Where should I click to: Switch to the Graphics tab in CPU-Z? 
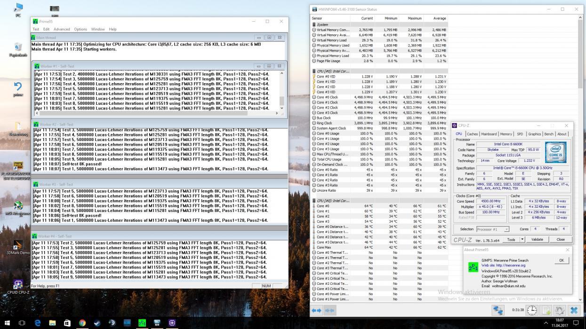click(x=534, y=134)
